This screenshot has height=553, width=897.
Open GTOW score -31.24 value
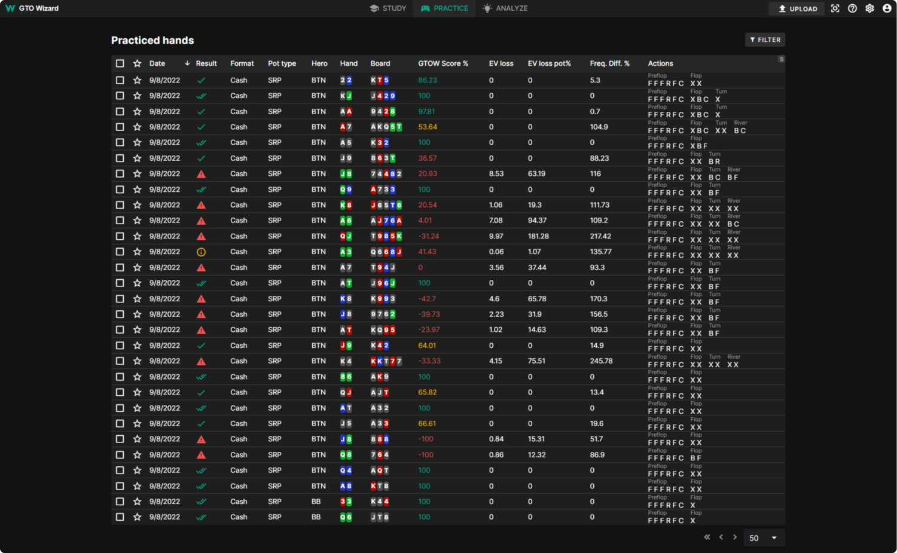(429, 236)
